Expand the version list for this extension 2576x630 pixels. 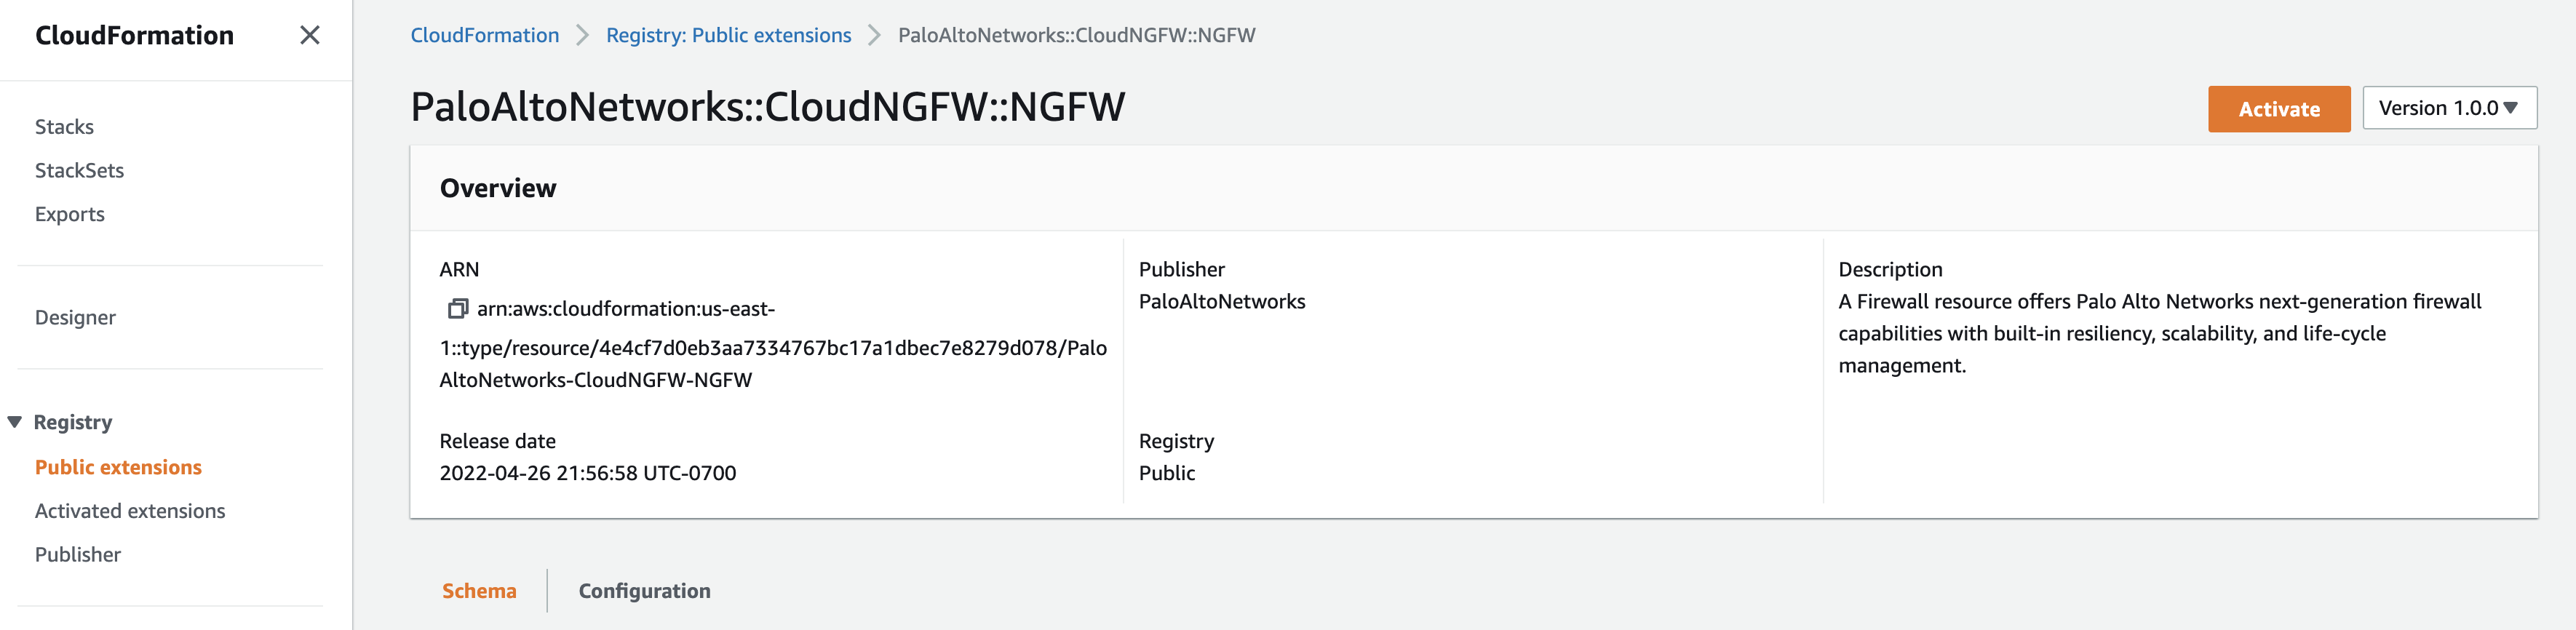pos(2449,107)
